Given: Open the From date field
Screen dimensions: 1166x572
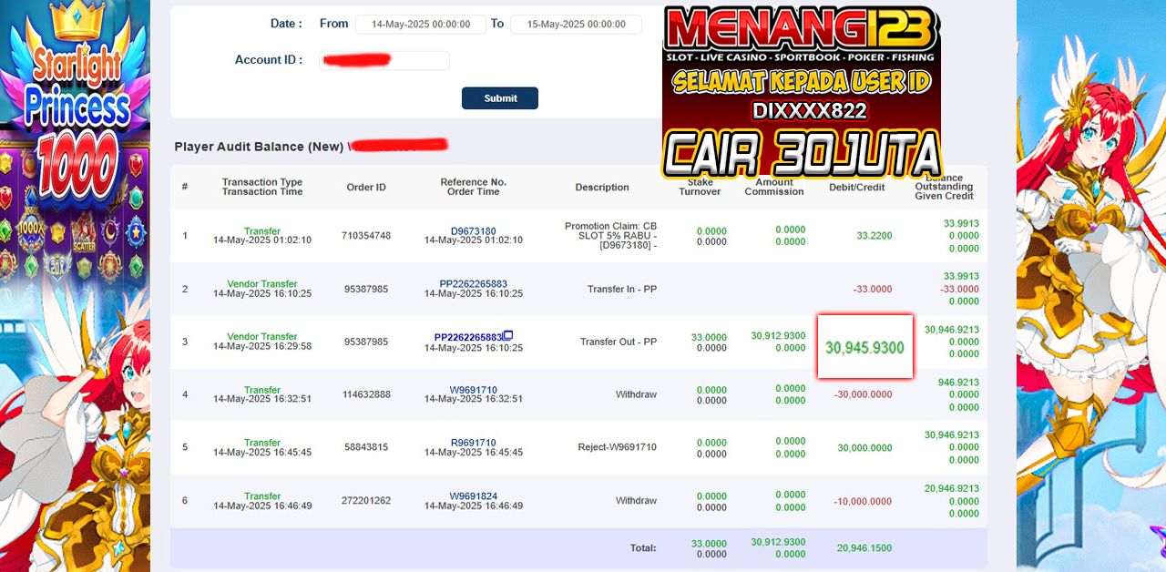Looking at the screenshot, I should coord(421,25).
